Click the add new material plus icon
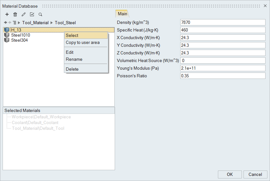Image resolution: width=270 pixels, height=181 pixels. click(x=7, y=14)
